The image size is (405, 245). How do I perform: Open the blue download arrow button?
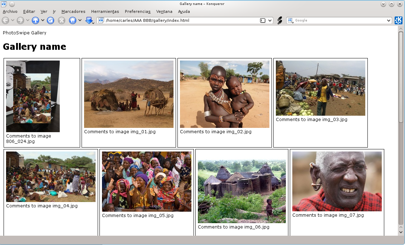(89, 20)
